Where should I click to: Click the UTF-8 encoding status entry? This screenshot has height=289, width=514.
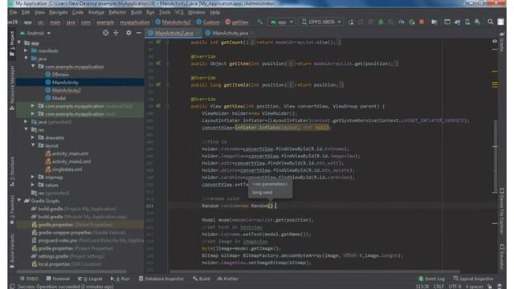click(455, 287)
